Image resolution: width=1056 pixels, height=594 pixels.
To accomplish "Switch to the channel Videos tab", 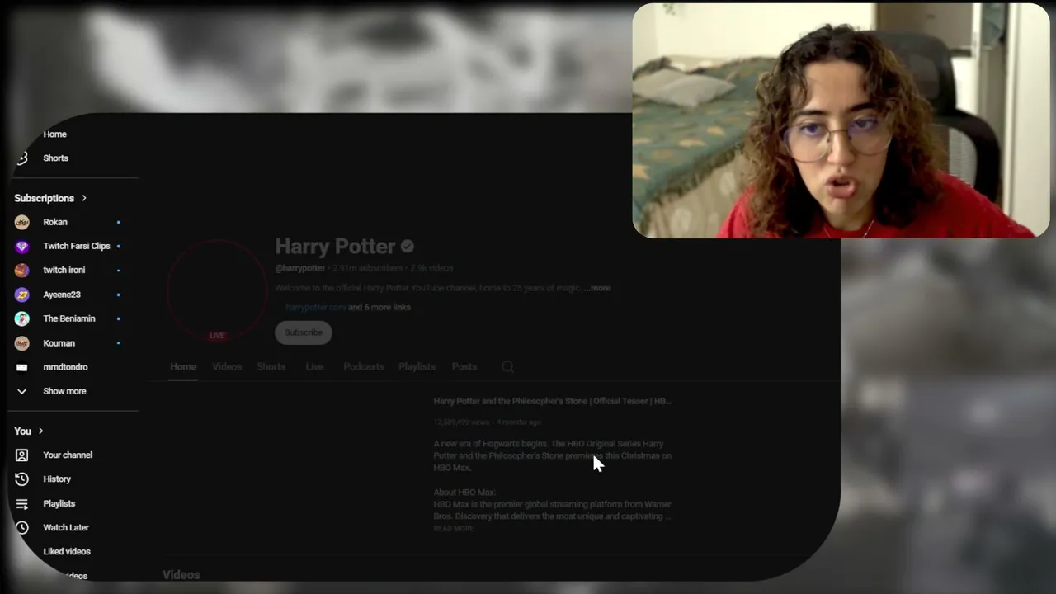I will tap(227, 366).
